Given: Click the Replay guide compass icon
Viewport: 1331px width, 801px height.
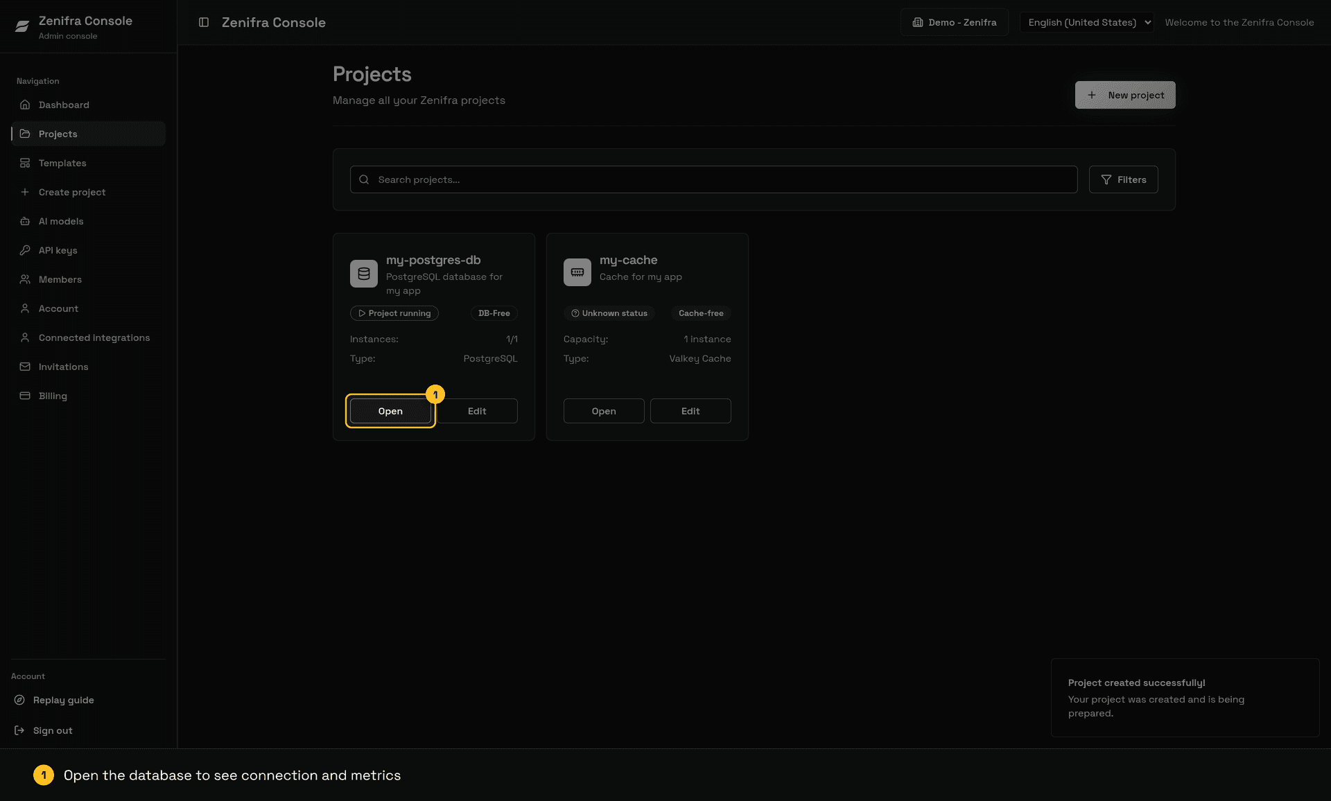Looking at the screenshot, I should tap(19, 700).
